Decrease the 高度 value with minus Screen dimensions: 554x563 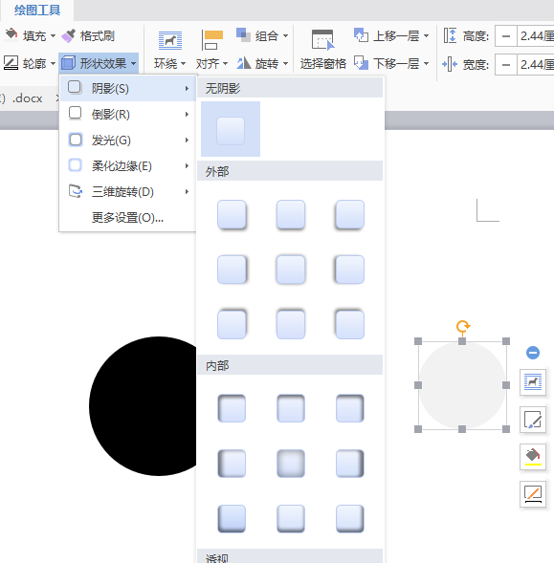point(506,36)
